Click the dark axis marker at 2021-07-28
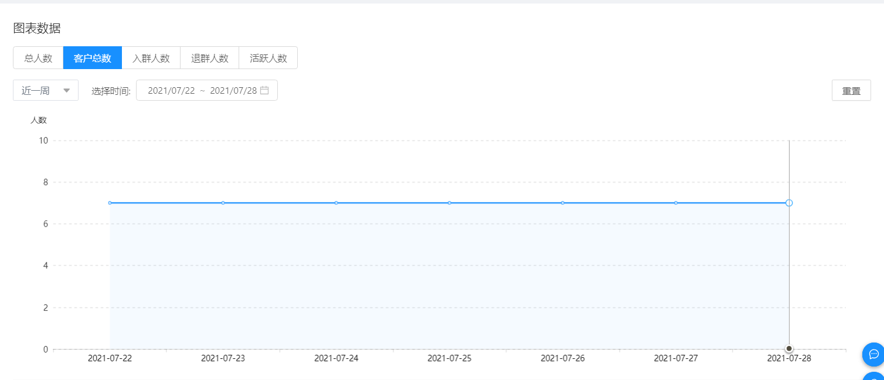Image resolution: width=884 pixels, height=380 pixels. point(789,348)
